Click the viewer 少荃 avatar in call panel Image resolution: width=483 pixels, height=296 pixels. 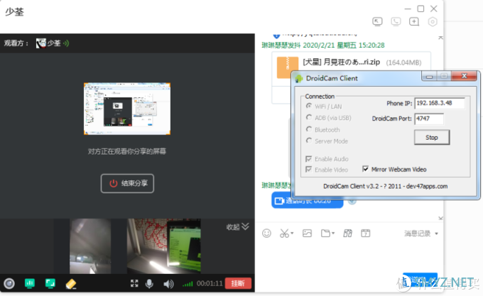40,43
